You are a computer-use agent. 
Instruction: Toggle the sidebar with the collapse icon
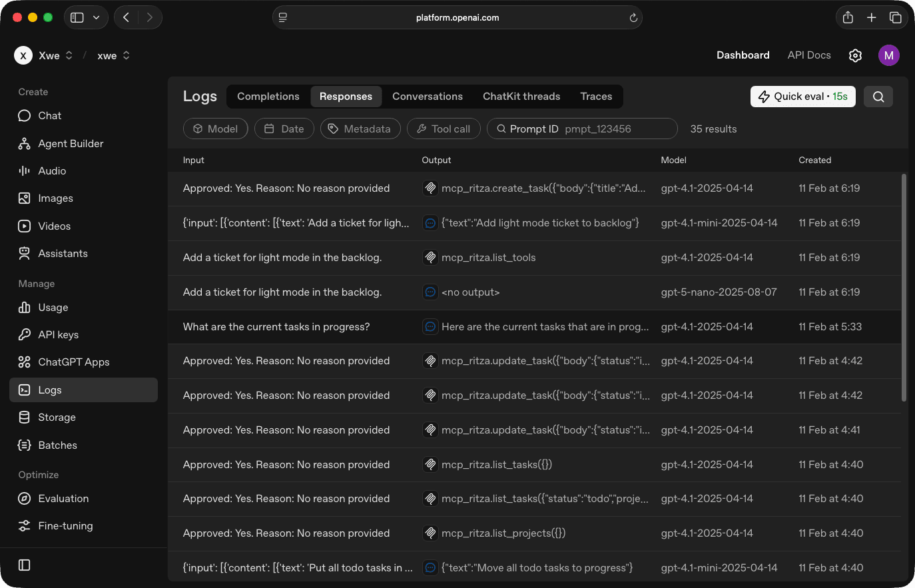coord(24,565)
